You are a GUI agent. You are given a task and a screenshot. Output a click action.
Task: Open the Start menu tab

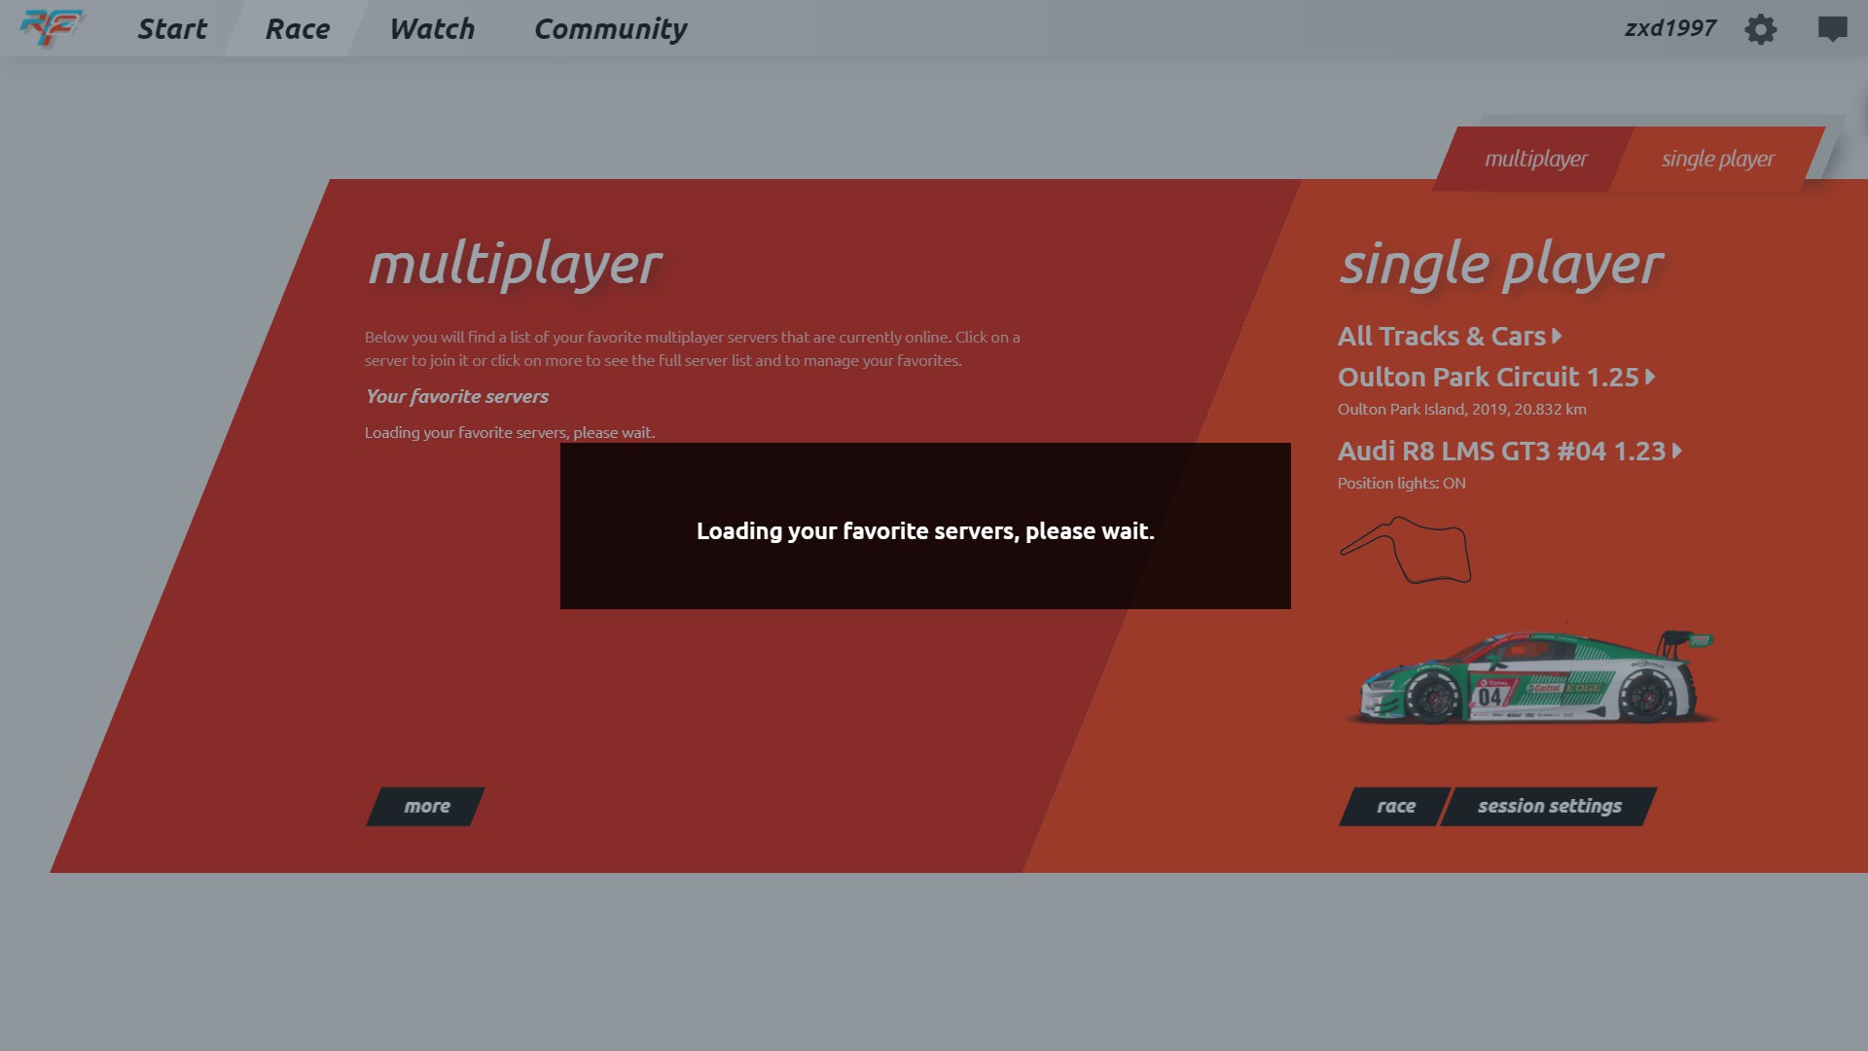tap(171, 29)
